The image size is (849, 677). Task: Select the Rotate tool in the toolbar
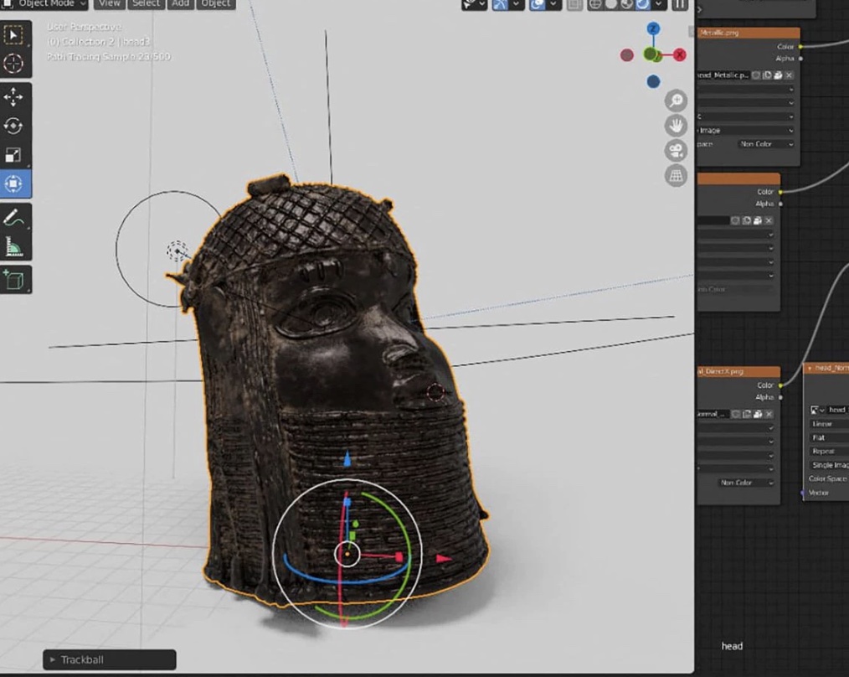[14, 126]
